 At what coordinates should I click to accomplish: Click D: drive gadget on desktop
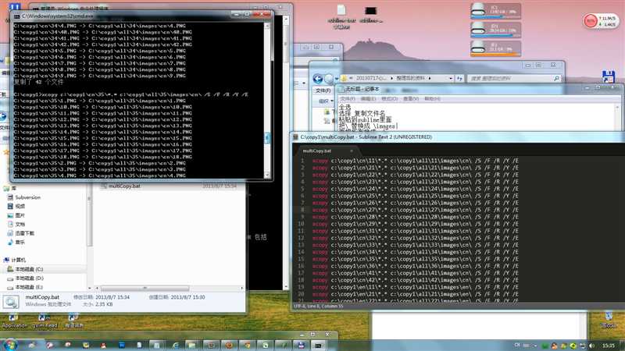(x=495, y=30)
